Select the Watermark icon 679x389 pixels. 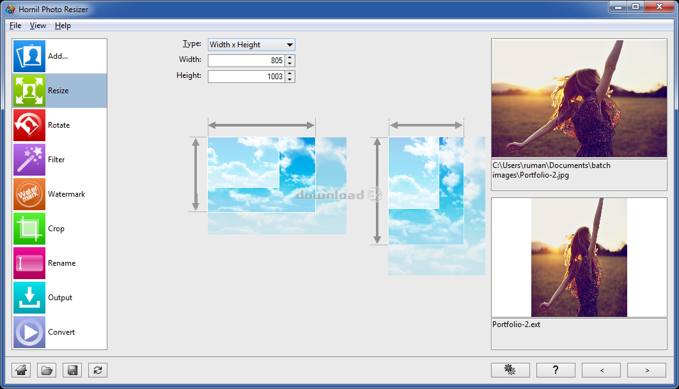pyautogui.click(x=29, y=194)
